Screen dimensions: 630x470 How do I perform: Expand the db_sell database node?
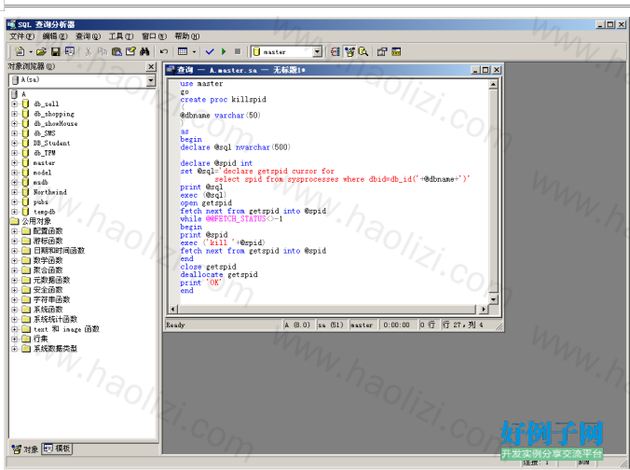coord(15,104)
